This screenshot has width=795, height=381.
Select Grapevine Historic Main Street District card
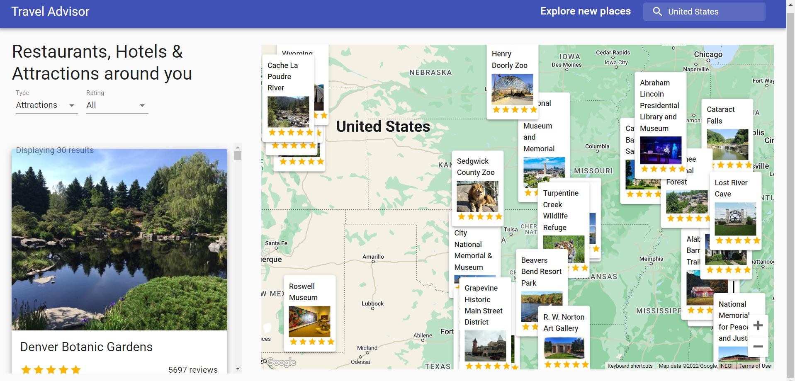coord(485,323)
